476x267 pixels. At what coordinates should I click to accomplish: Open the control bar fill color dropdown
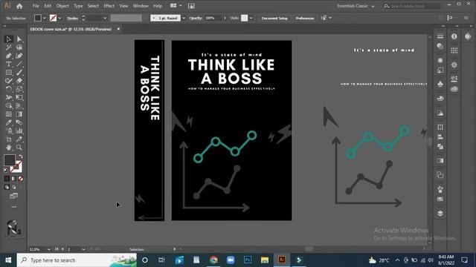[45, 18]
